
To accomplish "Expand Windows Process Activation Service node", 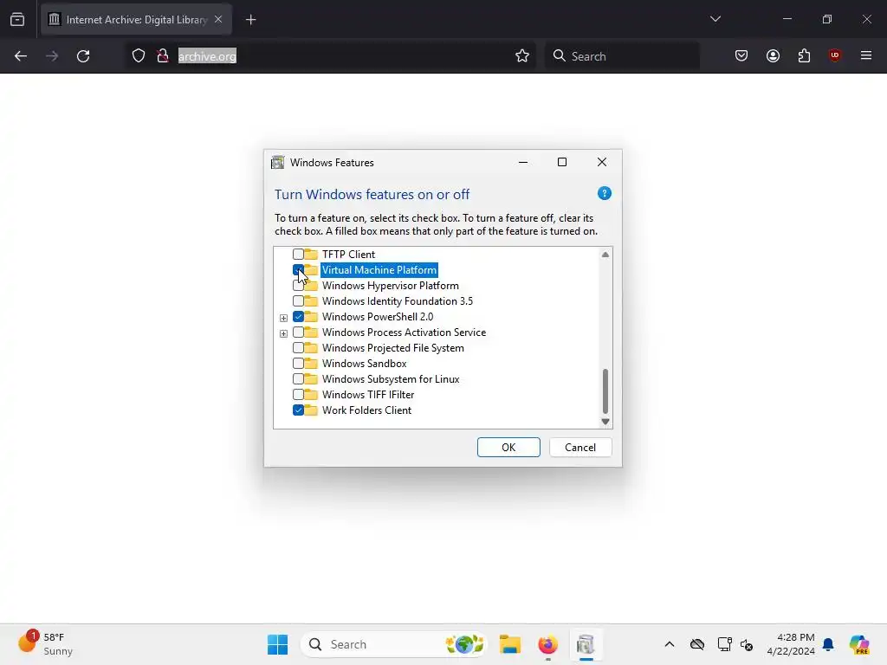I will point(283,333).
